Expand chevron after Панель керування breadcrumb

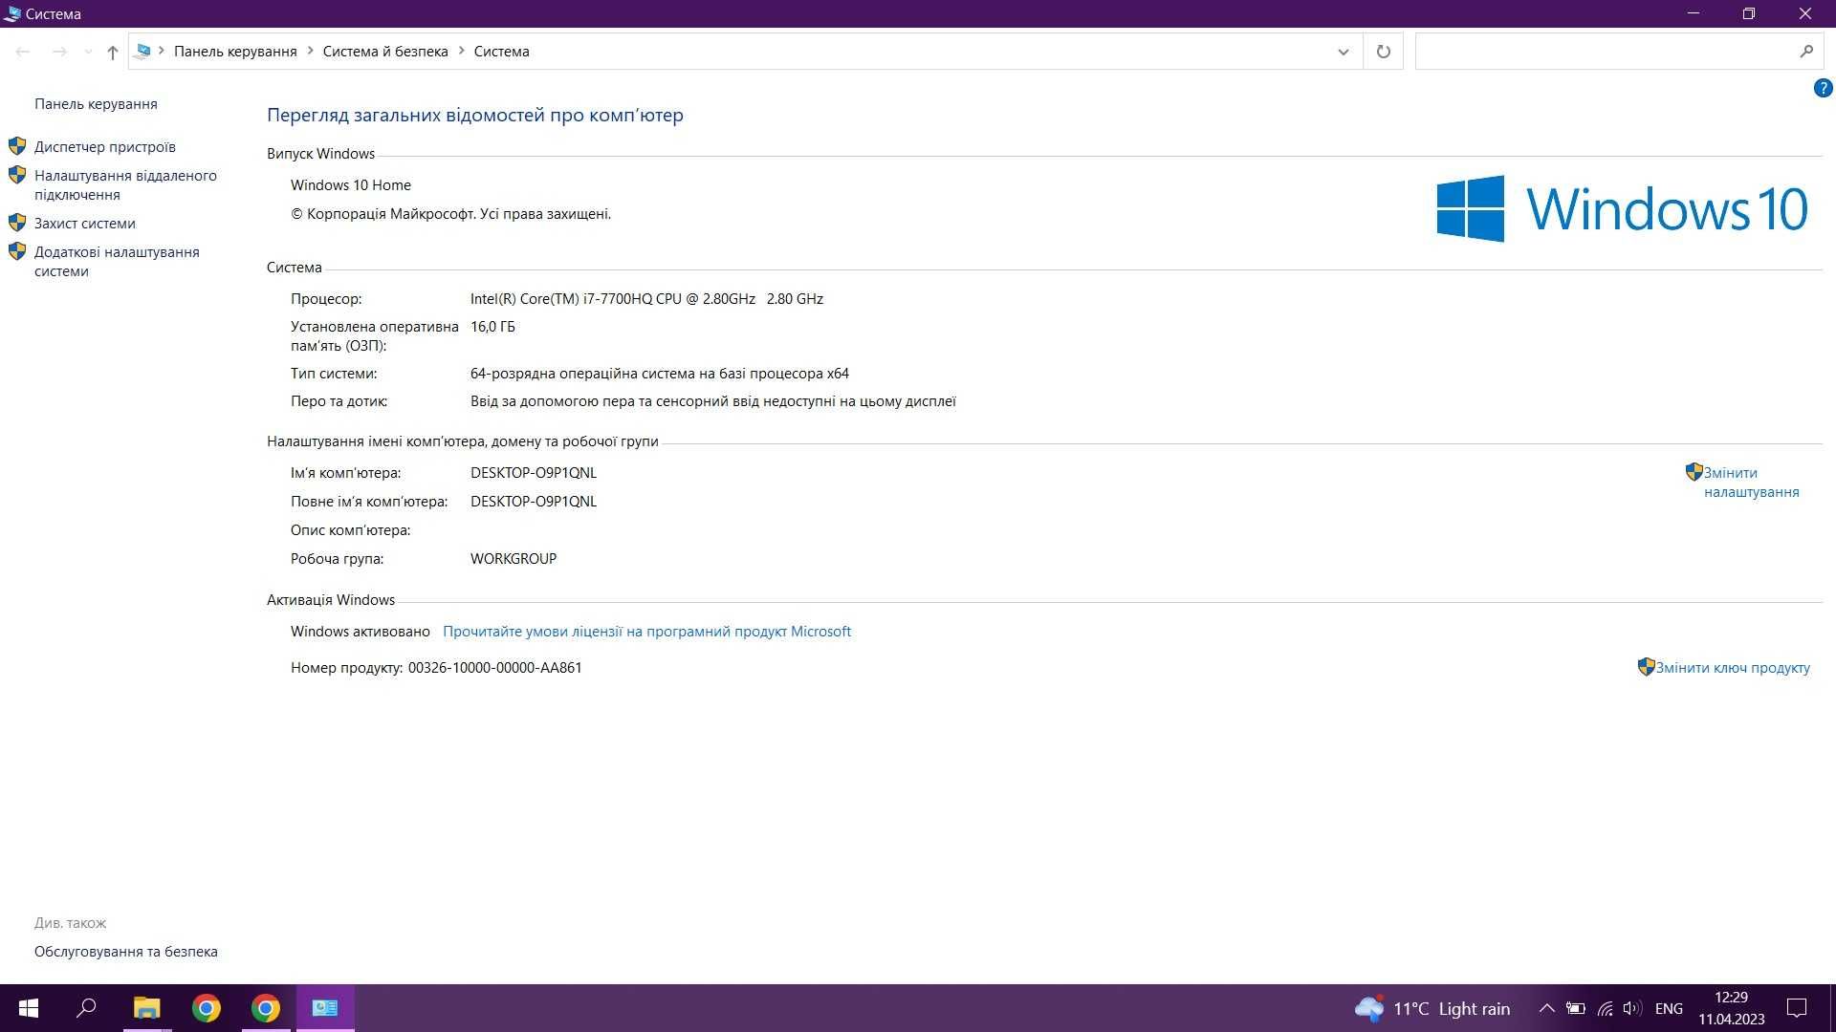click(x=310, y=51)
